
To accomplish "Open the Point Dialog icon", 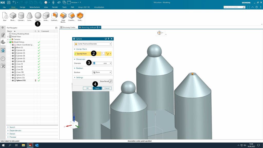I will (103, 54).
